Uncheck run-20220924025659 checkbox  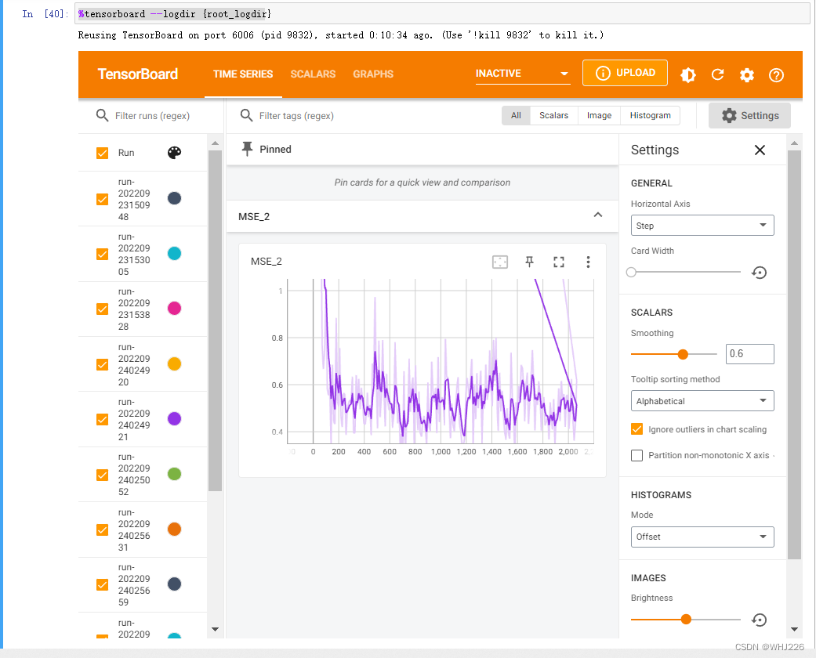point(102,584)
